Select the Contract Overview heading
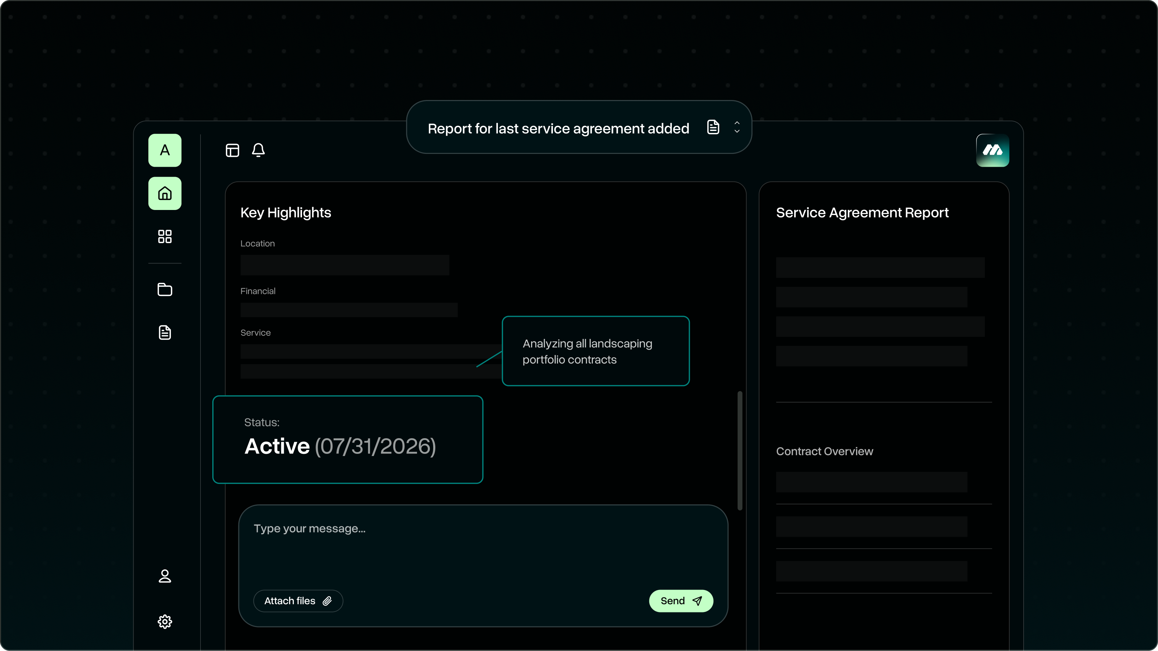 tap(824, 451)
